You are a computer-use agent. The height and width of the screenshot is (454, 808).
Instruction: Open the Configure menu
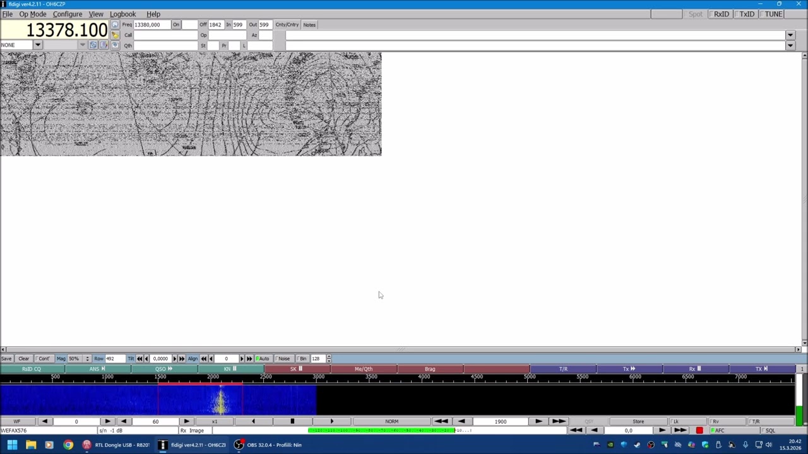pos(68,14)
